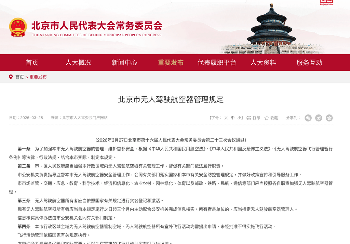Click the printer icon

click(x=249, y=118)
